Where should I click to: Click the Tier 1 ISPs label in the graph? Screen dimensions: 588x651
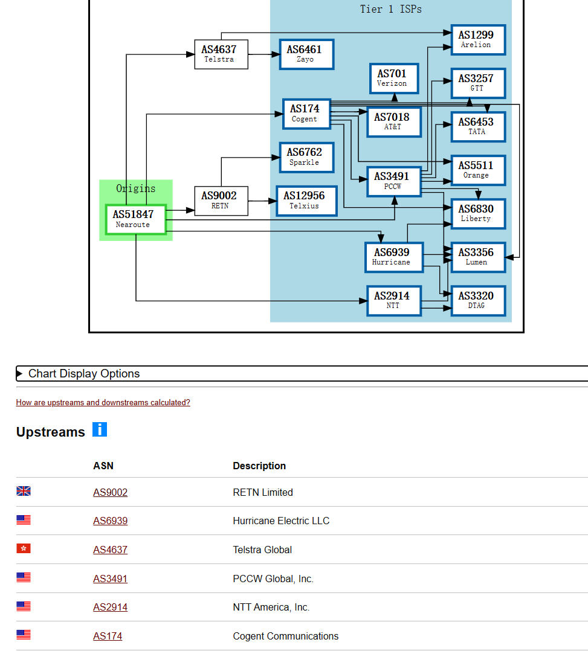(x=390, y=9)
